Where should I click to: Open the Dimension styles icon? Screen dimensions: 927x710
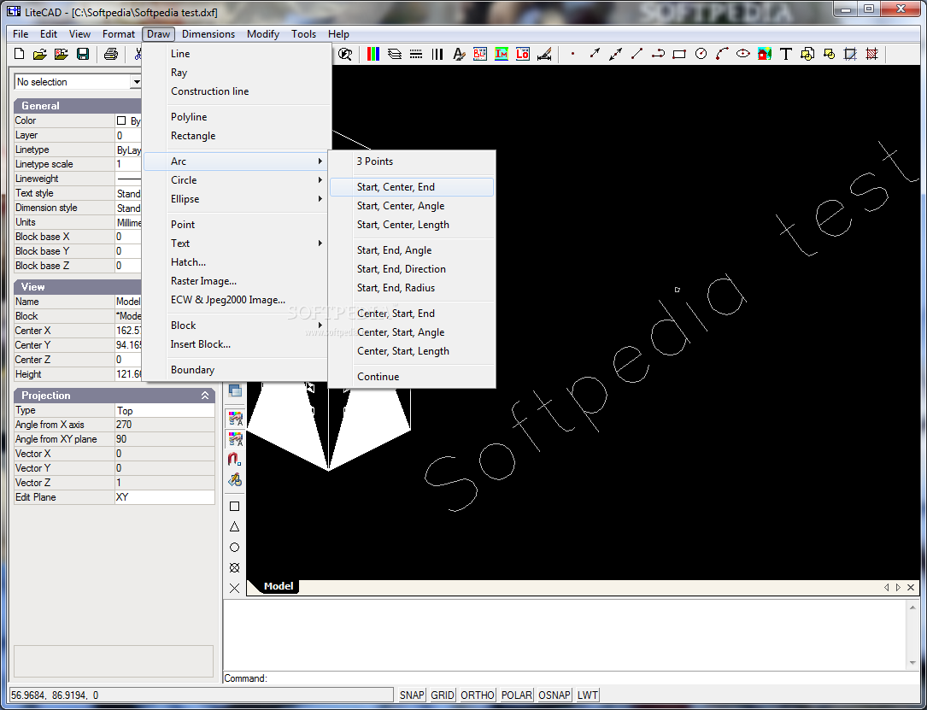[544, 55]
